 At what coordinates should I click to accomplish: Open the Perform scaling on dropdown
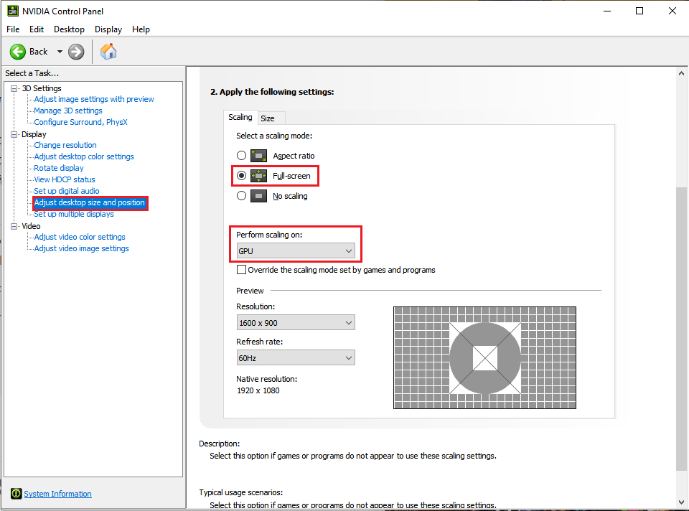[296, 251]
